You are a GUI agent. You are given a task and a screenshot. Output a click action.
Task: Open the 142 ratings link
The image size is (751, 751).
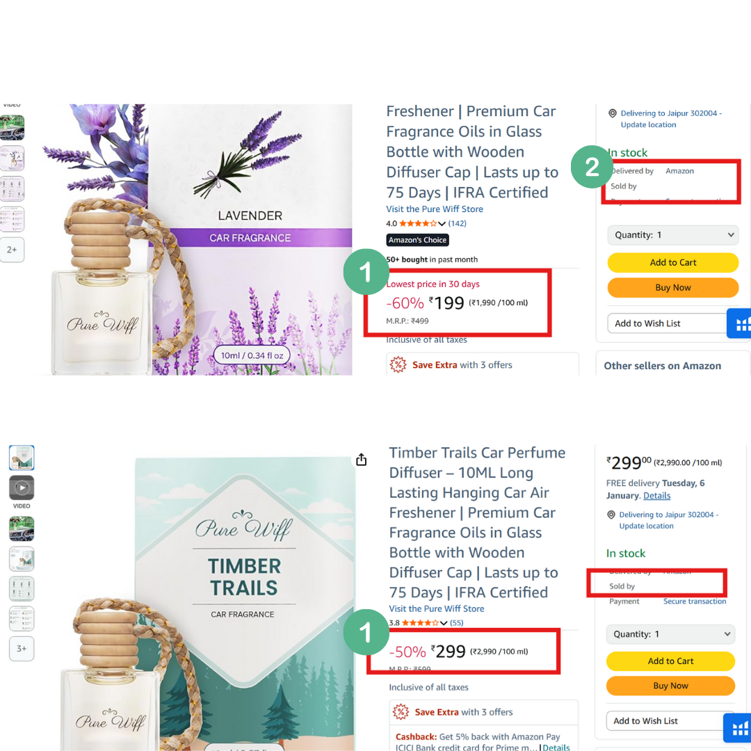[x=457, y=224]
